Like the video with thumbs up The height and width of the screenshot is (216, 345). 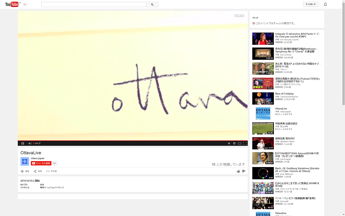pyautogui.click(x=238, y=171)
